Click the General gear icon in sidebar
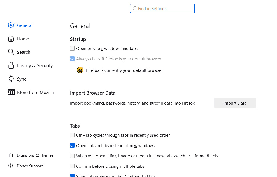 pos(11,25)
